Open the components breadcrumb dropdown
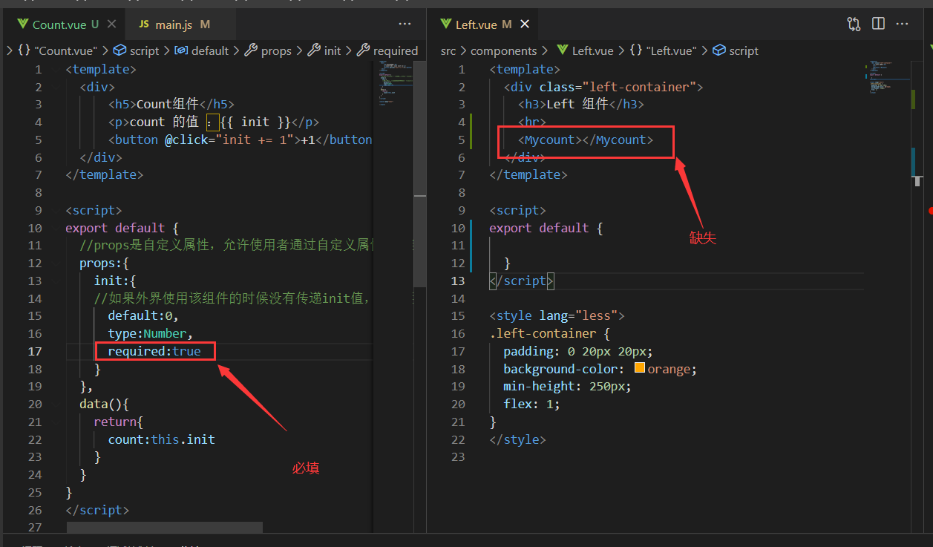The width and height of the screenshot is (933, 547). (x=503, y=50)
